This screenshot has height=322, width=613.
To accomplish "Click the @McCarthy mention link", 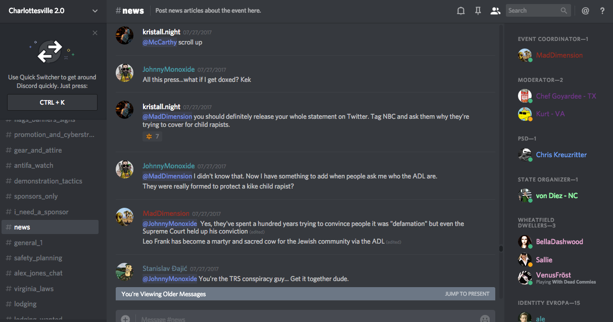I will click(x=160, y=42).
